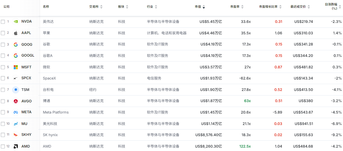Click the 公司 column header

pos(6,7)
